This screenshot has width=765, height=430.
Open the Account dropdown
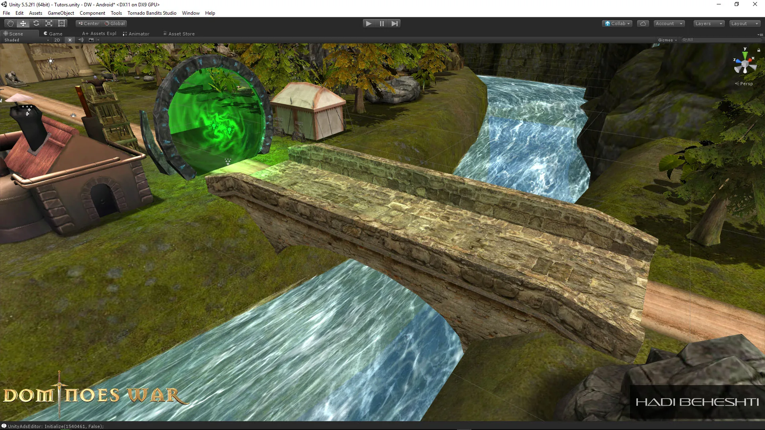point(669,23)
